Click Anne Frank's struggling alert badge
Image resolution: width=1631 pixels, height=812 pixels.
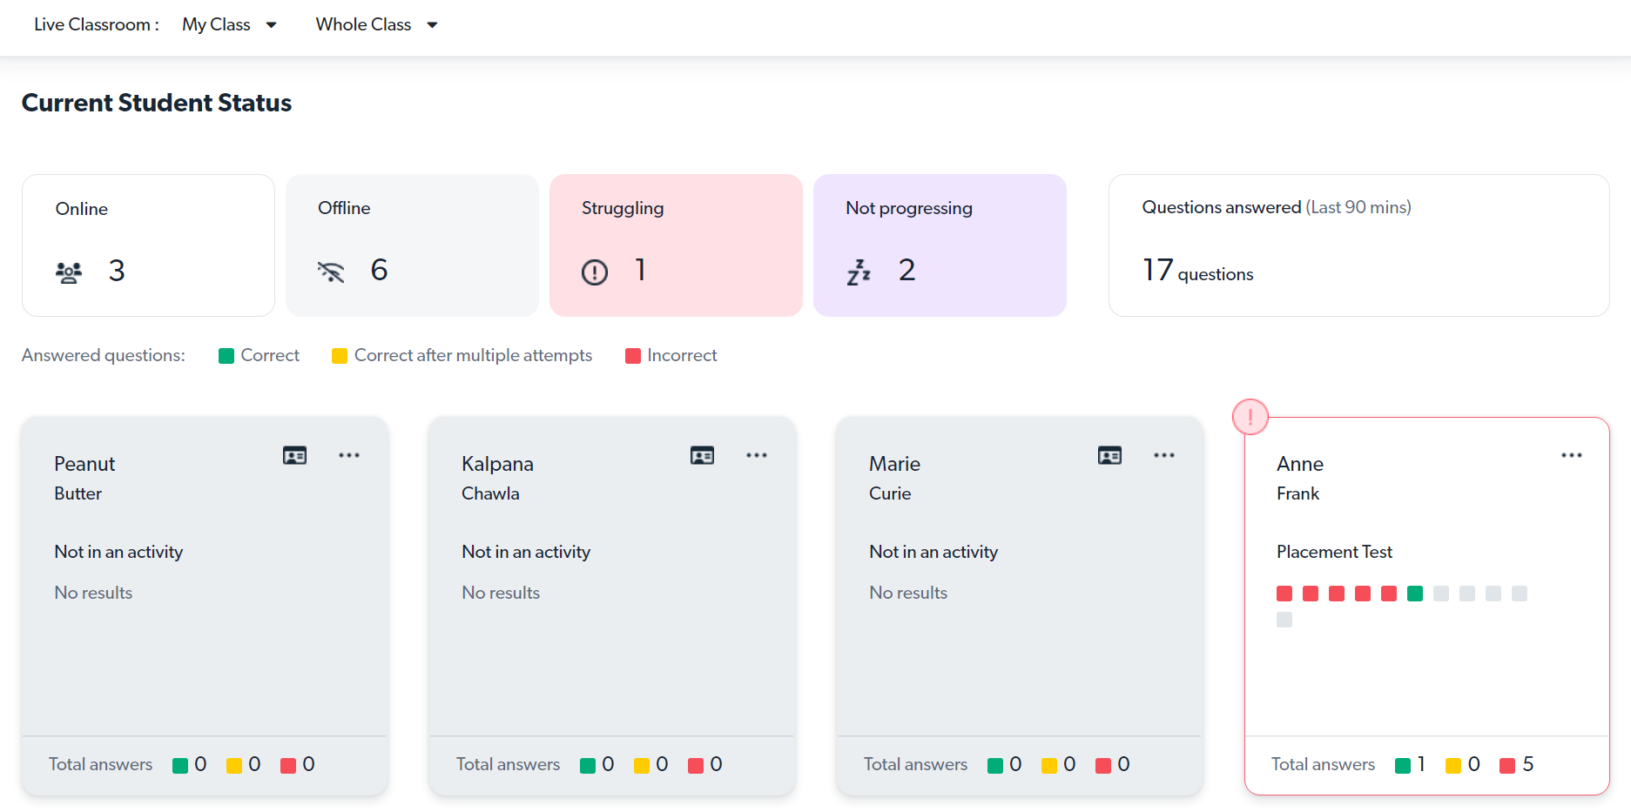[1250, 417]
